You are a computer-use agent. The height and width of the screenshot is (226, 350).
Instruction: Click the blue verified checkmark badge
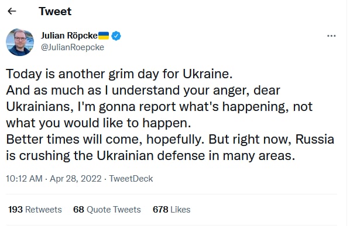point(116,36)
